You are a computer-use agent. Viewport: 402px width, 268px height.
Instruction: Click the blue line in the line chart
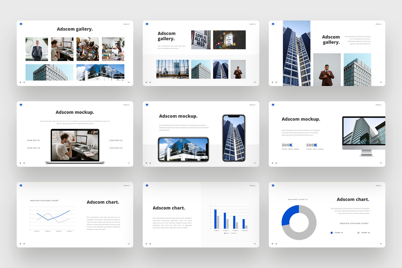(54, 215)
